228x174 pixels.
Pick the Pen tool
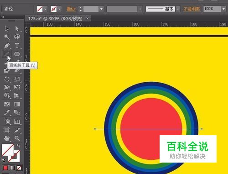[x=7, y=45]
